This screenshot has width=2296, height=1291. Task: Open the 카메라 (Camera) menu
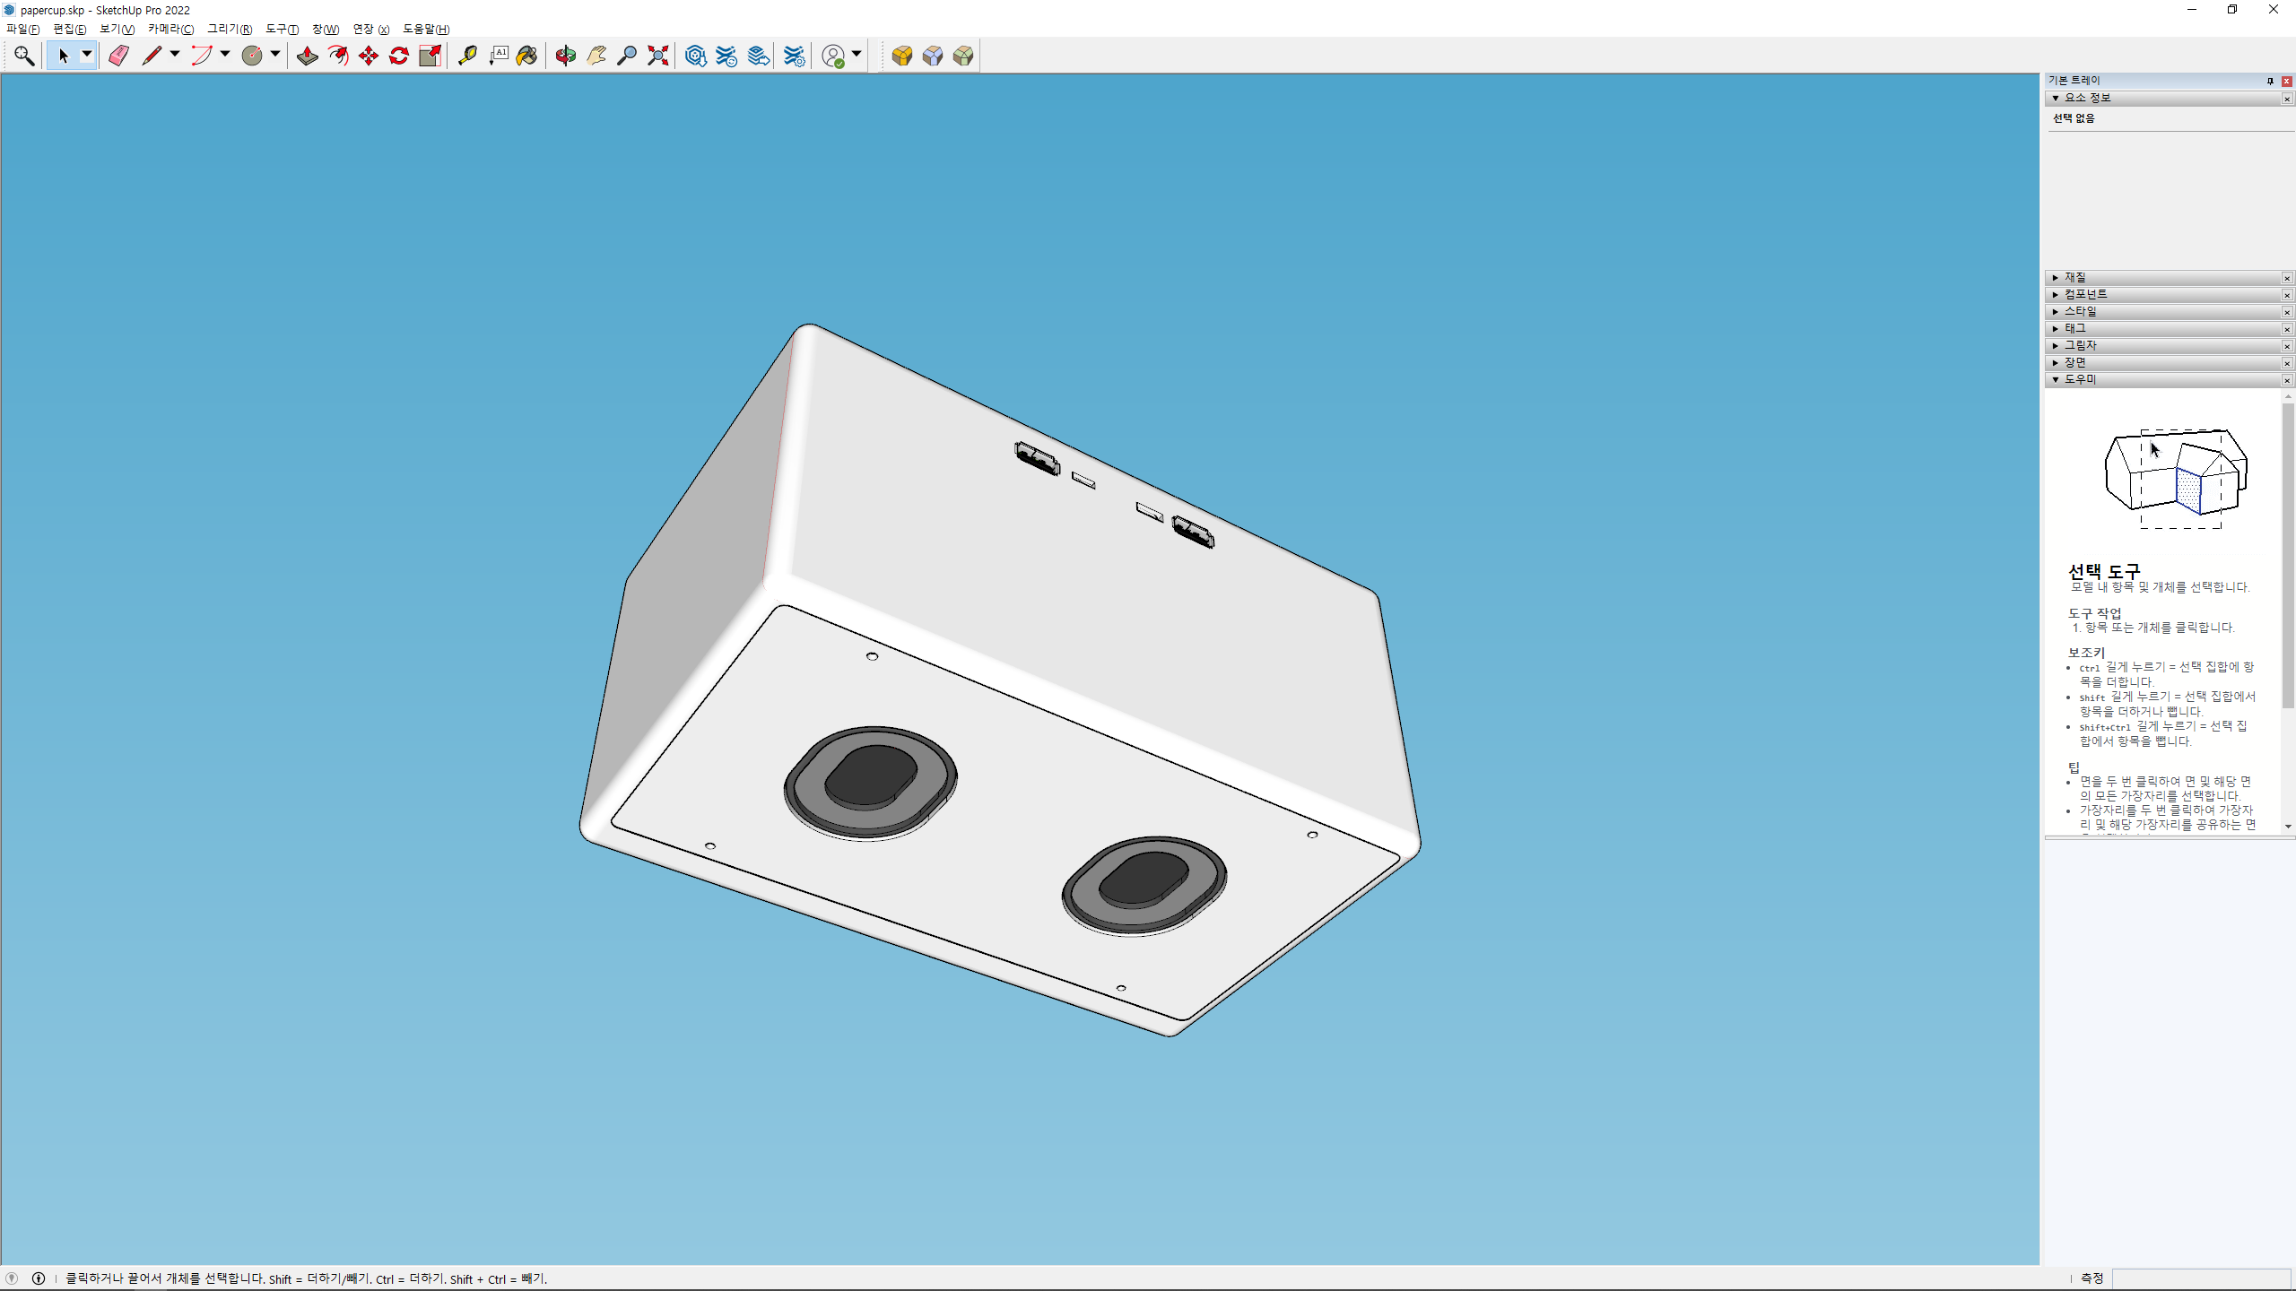pyautogui.click(x=170, y=29)
